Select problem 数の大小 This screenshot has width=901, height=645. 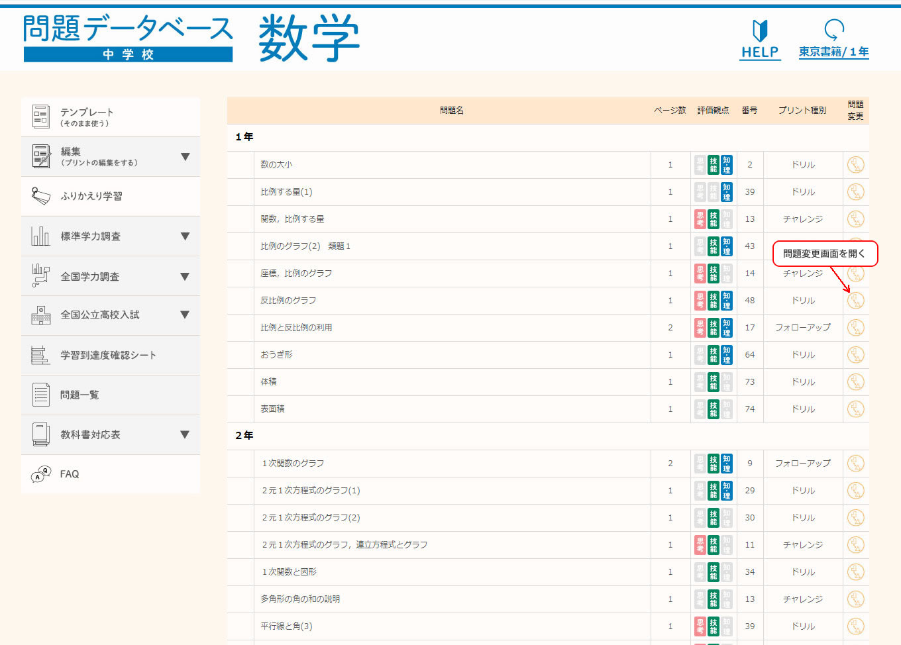tap(276, 165)
